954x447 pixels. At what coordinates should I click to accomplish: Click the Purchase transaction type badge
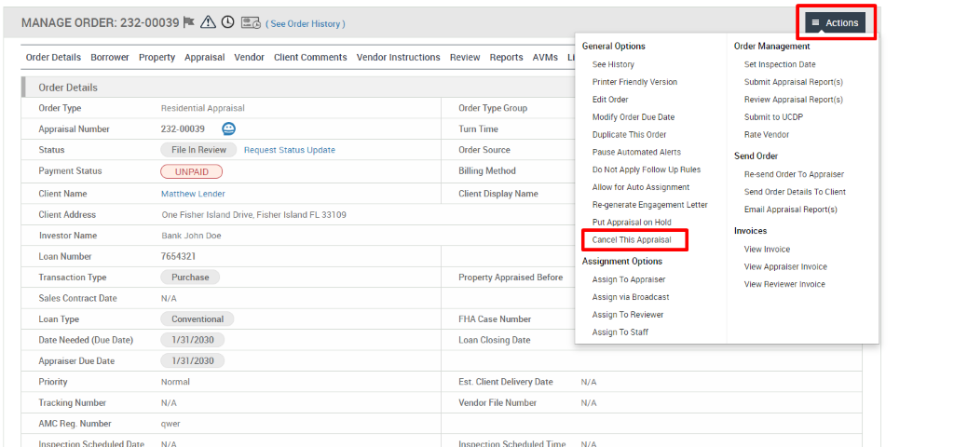[x=190, y=278]
